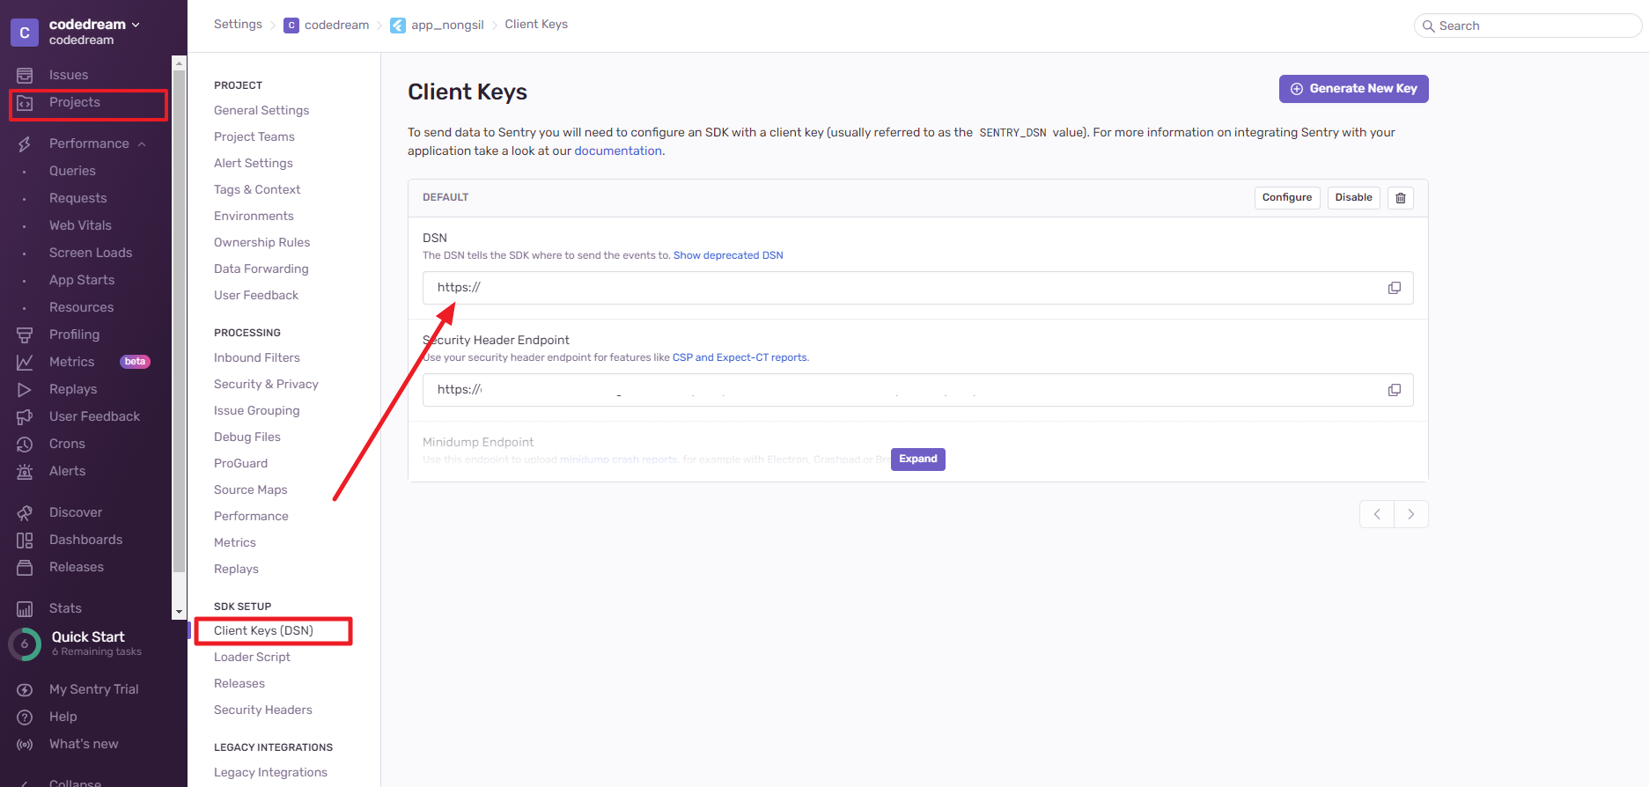Open Loader Script settings
Viewport: 1649px width, 787px height.
(252, 657)
